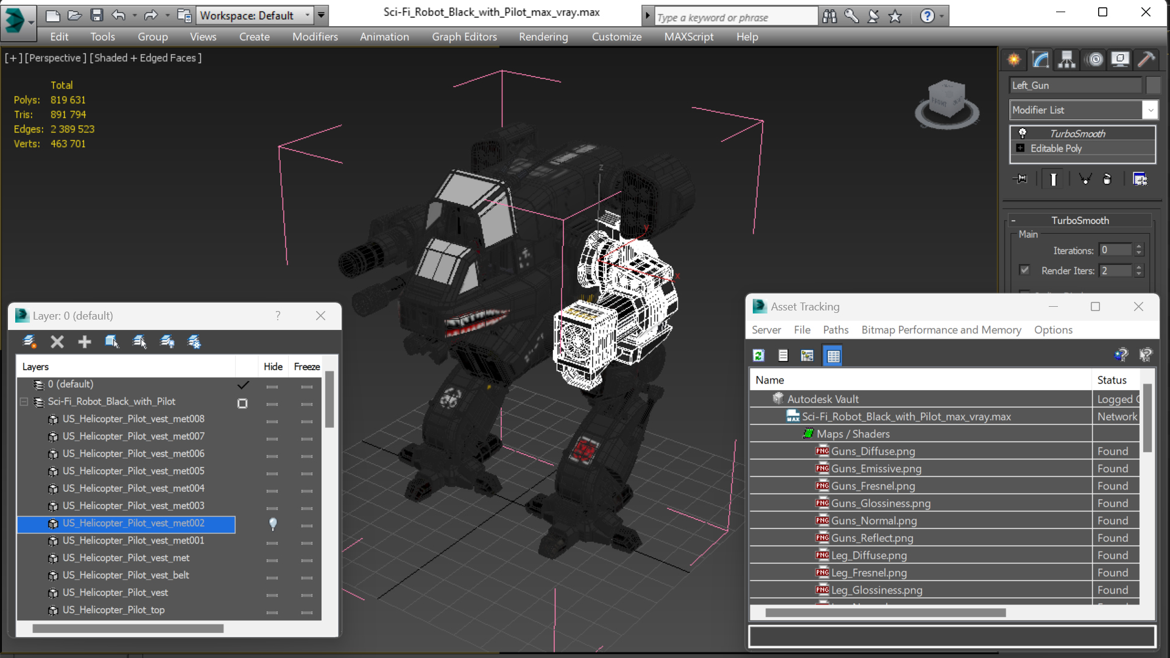Remove modifier with the trash icon

[1107, 179]
